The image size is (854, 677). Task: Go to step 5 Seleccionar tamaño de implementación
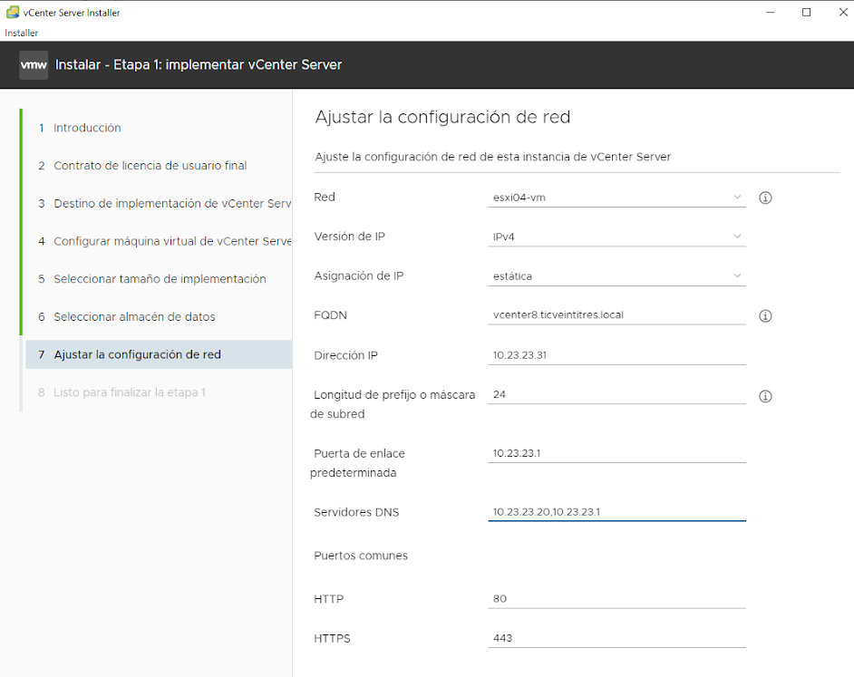[152, 279]
